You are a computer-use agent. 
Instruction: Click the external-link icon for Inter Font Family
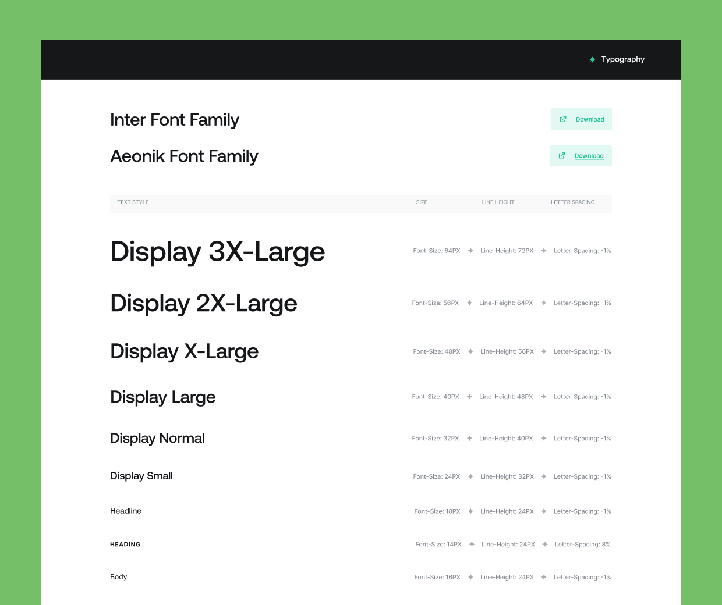(x=563, y=119)
